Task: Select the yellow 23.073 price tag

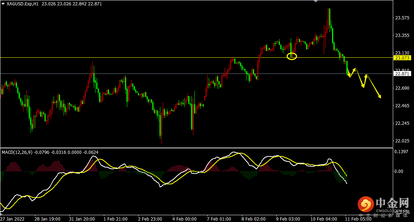Action: pos(402,58)
